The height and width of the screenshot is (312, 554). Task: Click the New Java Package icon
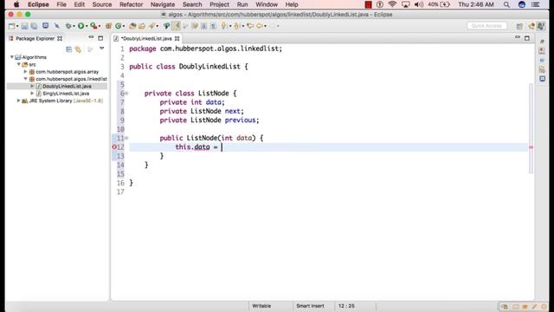[108, 26]
